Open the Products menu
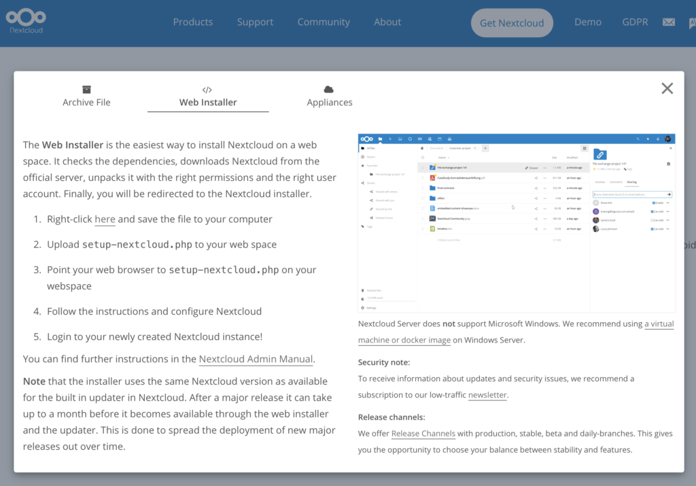The height and width of the screenshot is (486, 696). (192, 22)
